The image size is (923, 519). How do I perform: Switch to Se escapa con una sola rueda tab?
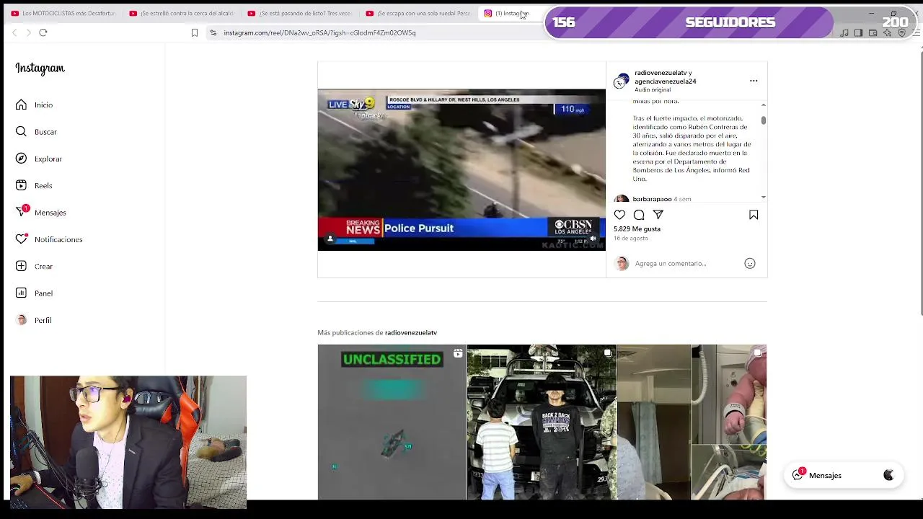pyautogui.click(x=418, y=13)
